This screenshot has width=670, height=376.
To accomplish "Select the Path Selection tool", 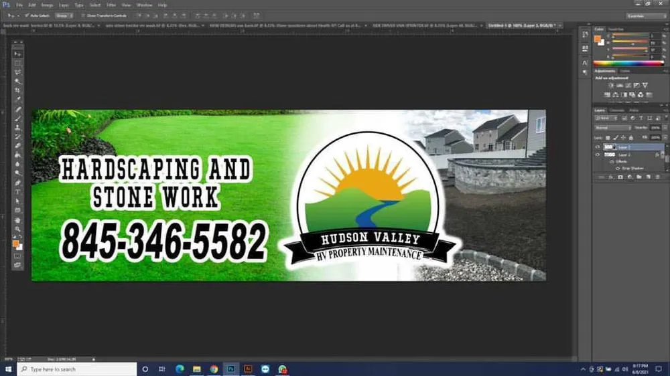I will coord(17,201).
